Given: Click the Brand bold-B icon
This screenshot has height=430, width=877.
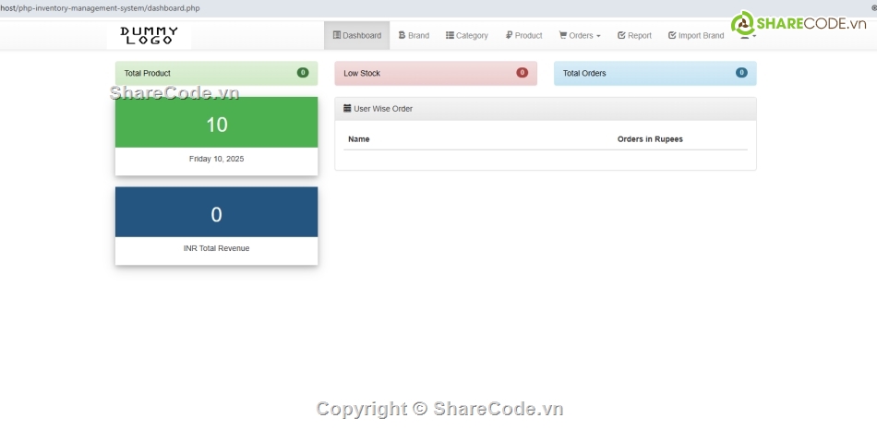Looking at the screenshot, I should point(402,36).
